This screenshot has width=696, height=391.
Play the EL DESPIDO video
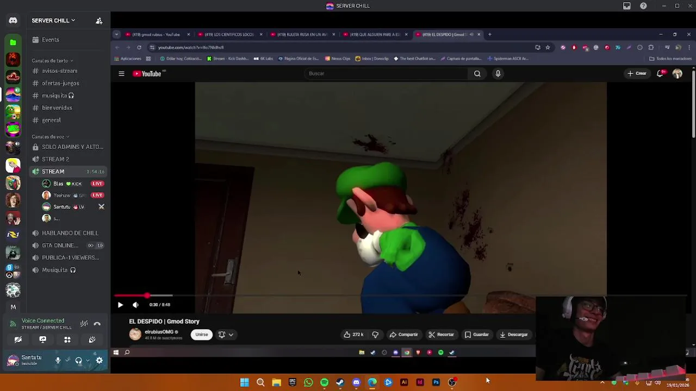(120, 305)
